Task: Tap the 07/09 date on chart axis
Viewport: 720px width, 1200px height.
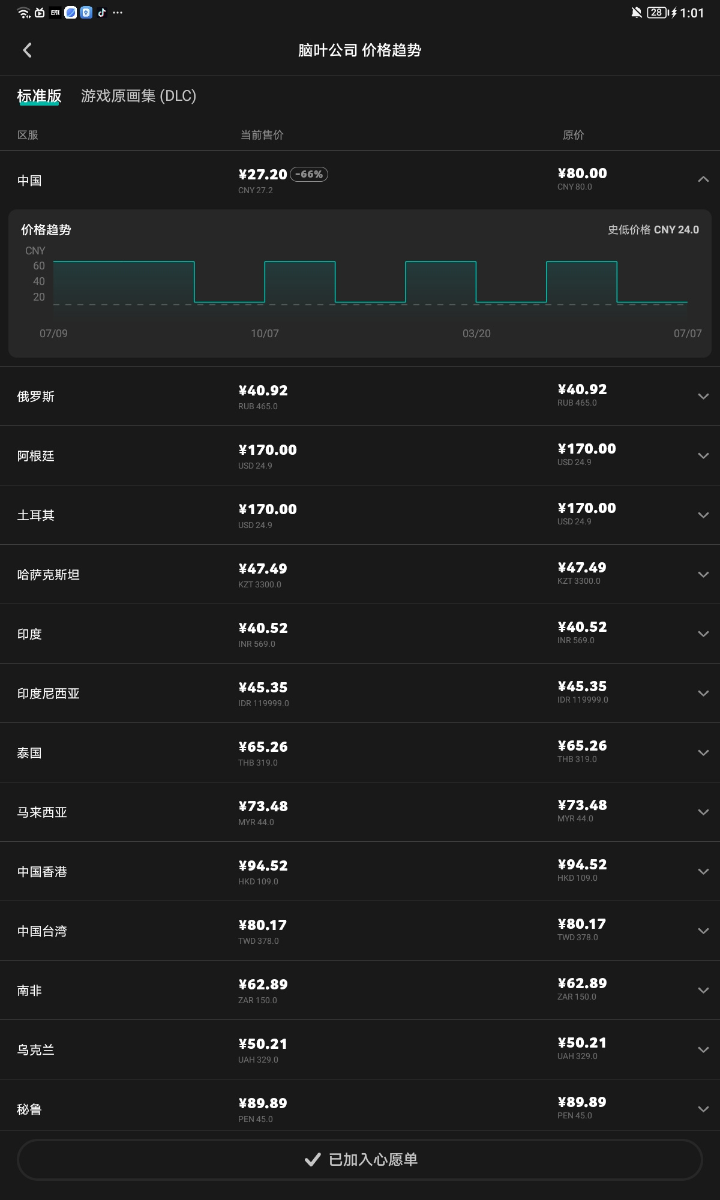Action: 53,334
